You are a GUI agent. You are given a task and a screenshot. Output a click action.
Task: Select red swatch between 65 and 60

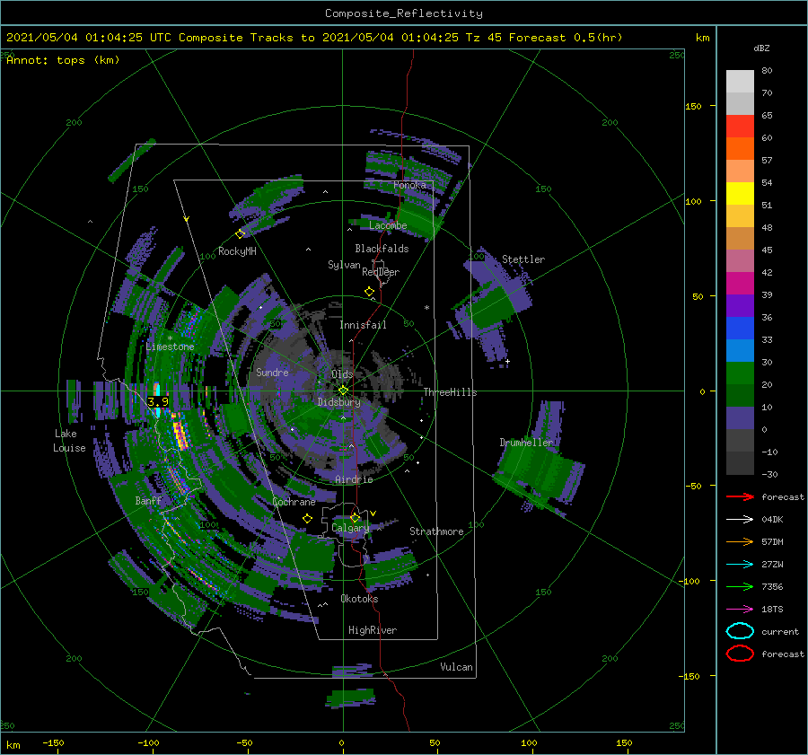740,127
